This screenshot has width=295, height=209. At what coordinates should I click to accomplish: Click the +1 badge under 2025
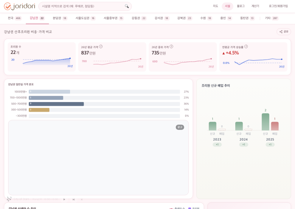point(270,144)
